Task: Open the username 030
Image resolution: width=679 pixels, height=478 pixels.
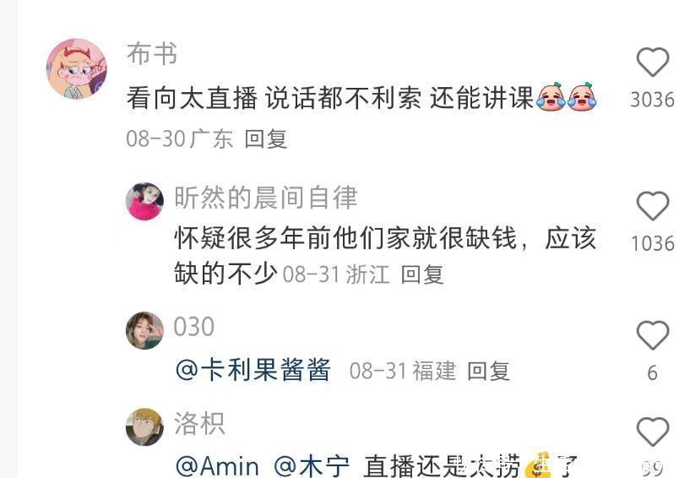Action: tap(194, 327)
